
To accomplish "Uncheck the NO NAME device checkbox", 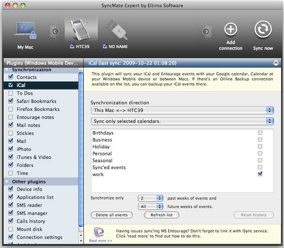I will coord(105,46).
